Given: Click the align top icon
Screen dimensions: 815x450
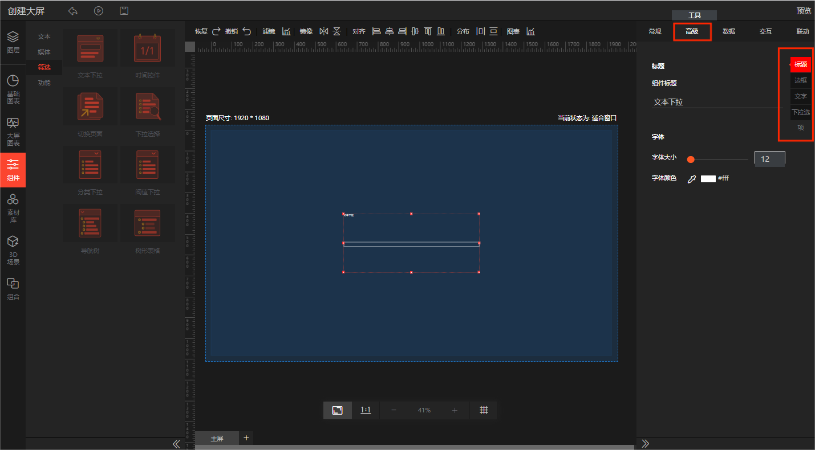Looking at the screenshot, I should click(x=427, y=31).
